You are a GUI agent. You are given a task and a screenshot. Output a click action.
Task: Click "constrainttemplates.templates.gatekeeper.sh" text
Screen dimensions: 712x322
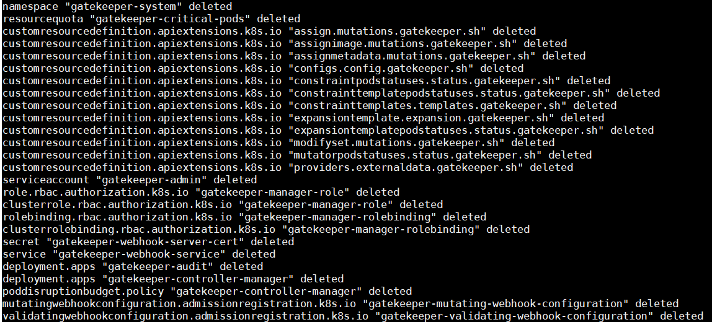(428, 106)
